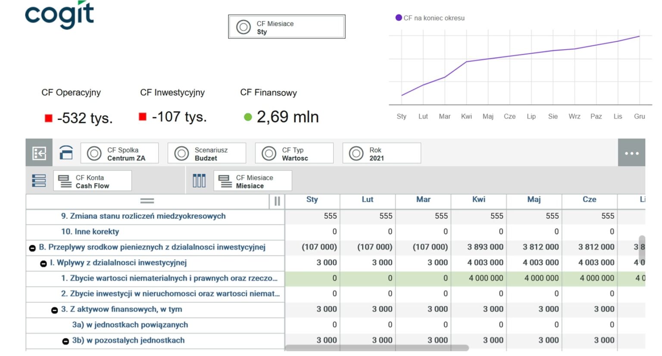Click the rows layout icon before CF Konta

[x=39, y=180]
